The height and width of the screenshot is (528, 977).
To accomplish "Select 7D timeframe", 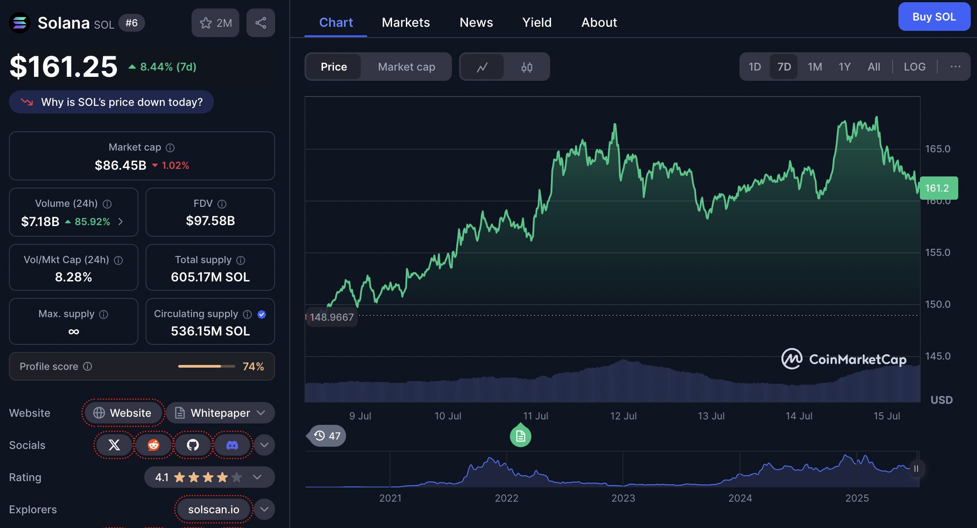I will pyautogui.click(x=784, y=67).
